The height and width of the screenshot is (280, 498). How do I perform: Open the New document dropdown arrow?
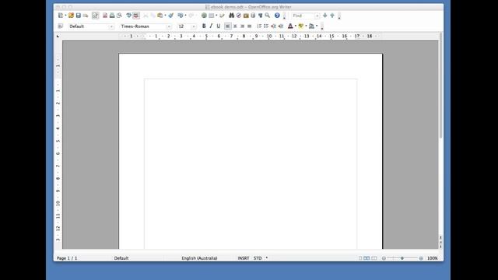point(65,16)
